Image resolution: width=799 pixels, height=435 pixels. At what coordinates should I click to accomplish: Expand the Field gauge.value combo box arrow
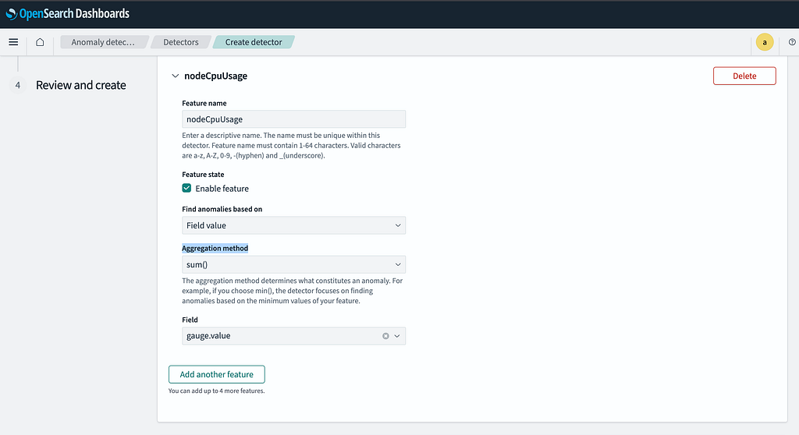pyautogui.click(x=397, y=336)
